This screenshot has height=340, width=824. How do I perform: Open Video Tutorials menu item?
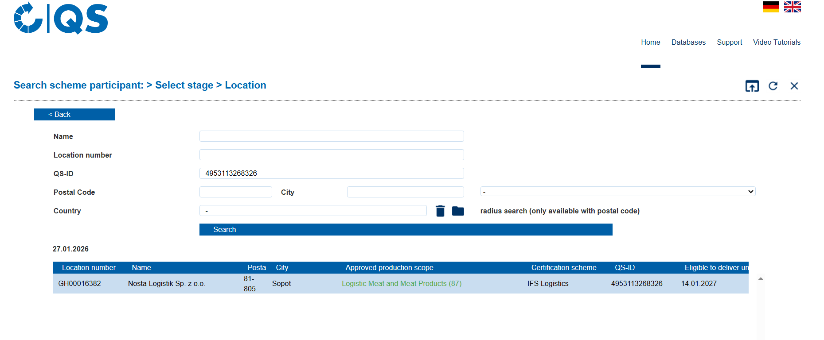(x=777, y=42)
